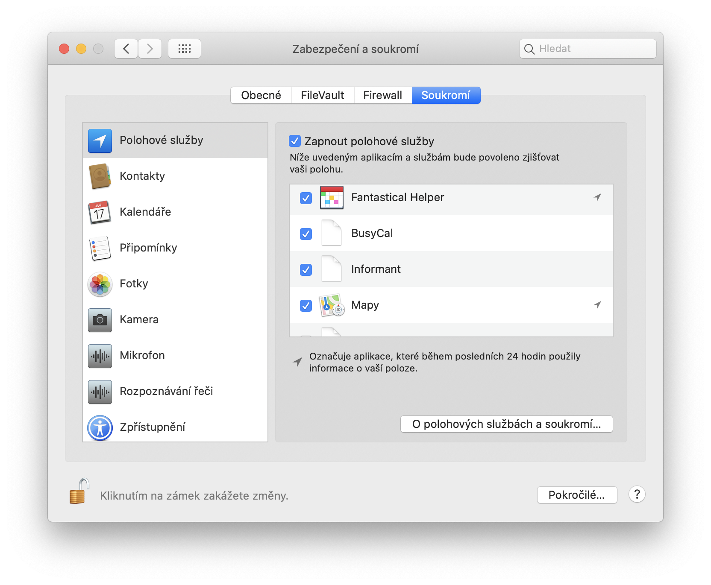Screen dimensions: 711x585
Task: Uncheck Fantastical Helper location access
Action: pyautogui.click(x=306, y=198)
